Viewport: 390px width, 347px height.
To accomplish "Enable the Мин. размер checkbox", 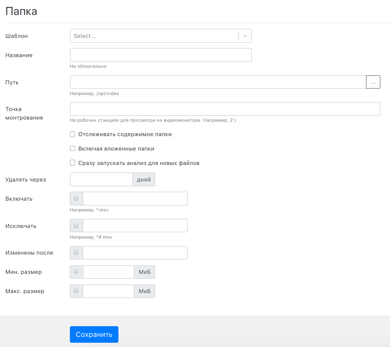I will click(76, 272).
